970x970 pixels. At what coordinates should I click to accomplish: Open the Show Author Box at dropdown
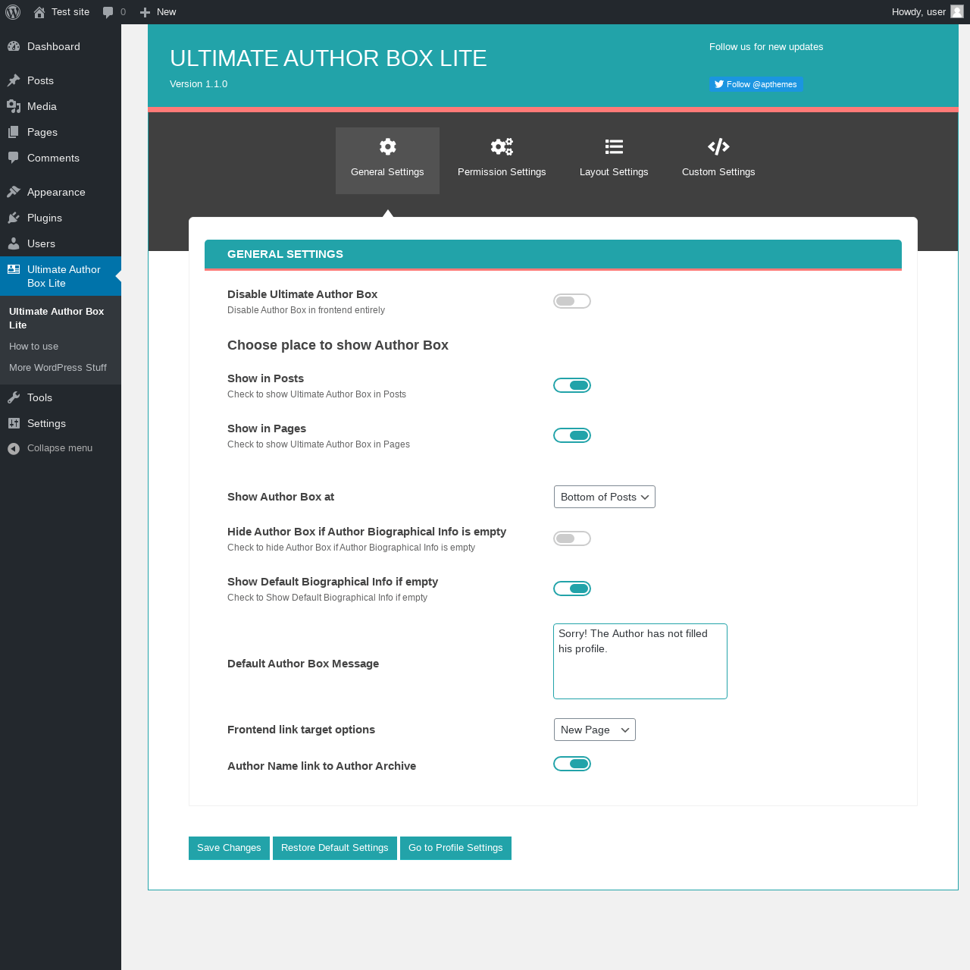[605, 497]
